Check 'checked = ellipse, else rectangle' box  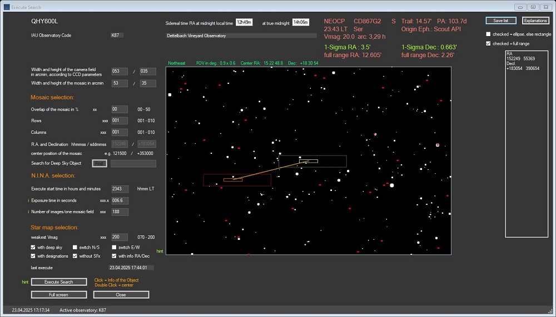488,34
